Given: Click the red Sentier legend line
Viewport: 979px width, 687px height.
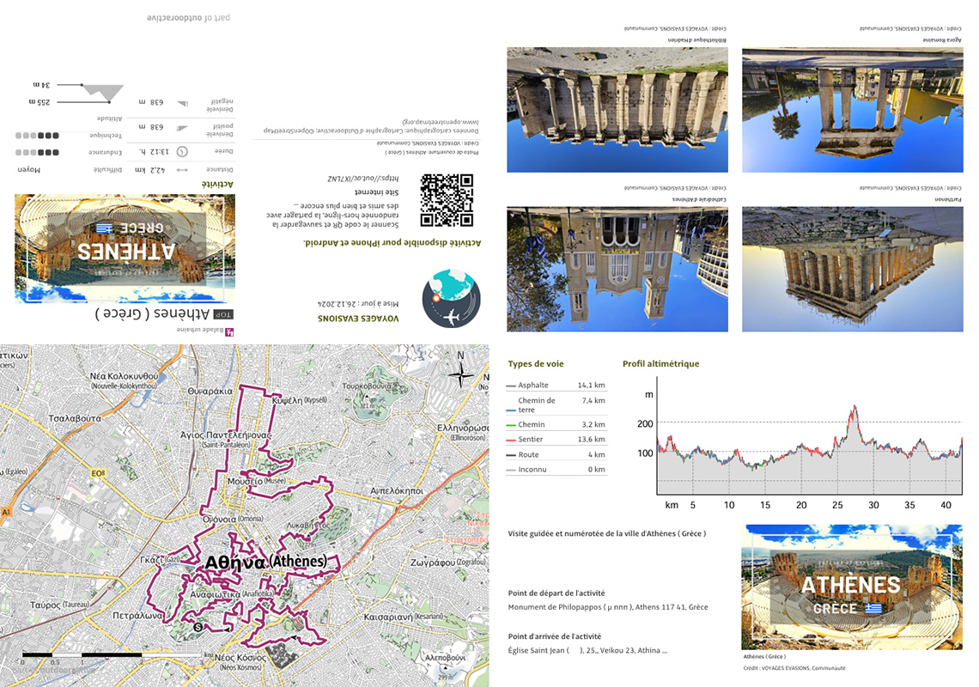Looking at the screenshot, I should [x=511, y=440].
